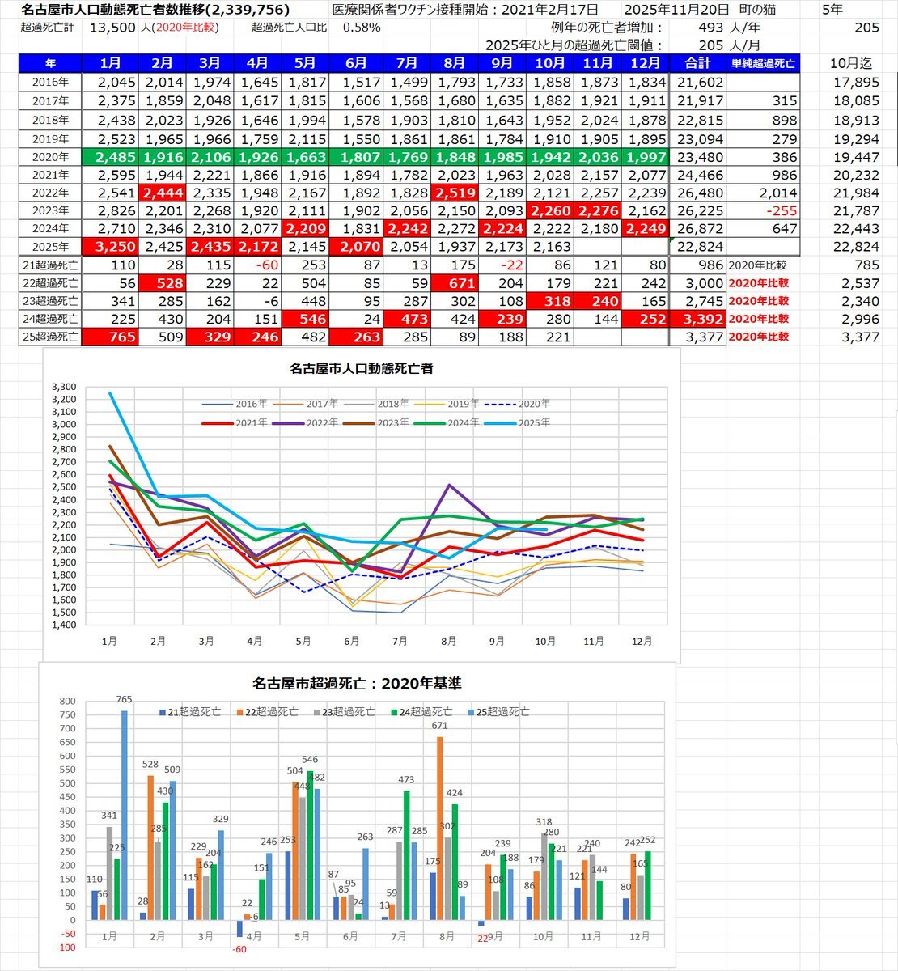Screen dimensions: 898x971
Task: Select the '25超過死亡' row label in table
Action: point(50,336)
